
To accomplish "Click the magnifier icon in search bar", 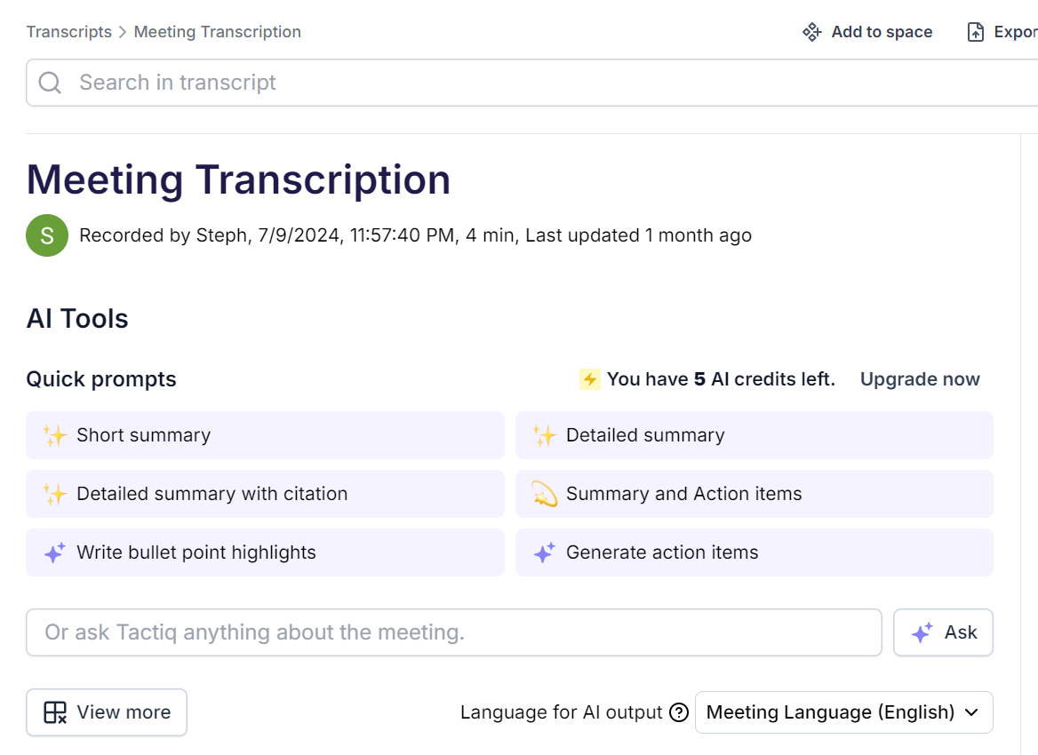I will 50,83.
